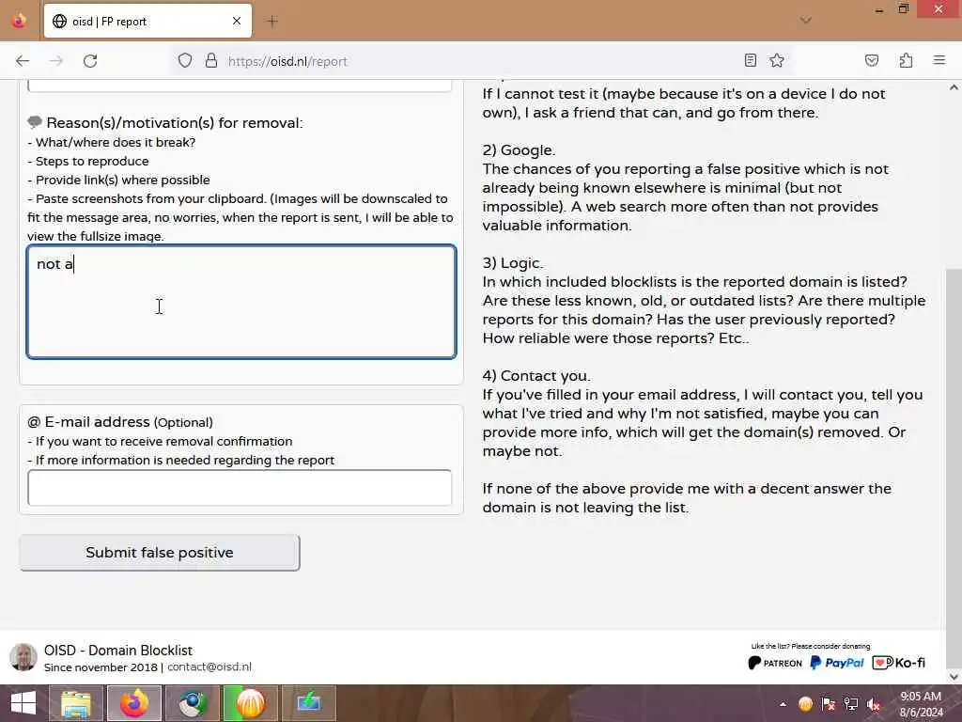This screenshot has width=962, height=722.
Task: Open the tracking protection shield icon
Action: (x=185, y=61)
